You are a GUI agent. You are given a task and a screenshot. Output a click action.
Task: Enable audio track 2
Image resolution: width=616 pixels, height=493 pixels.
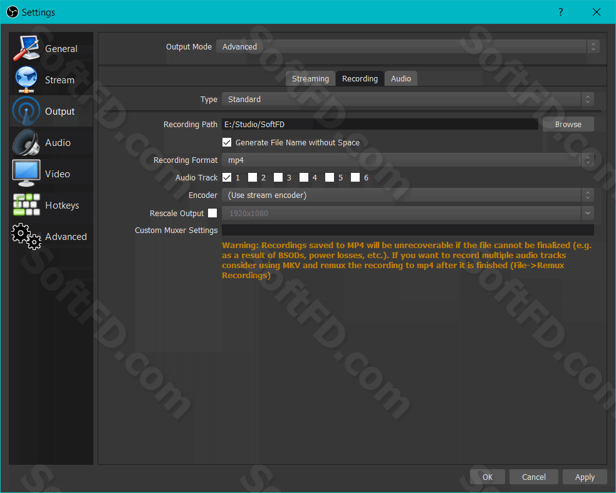pyautogui.click(x=253, y=177)
